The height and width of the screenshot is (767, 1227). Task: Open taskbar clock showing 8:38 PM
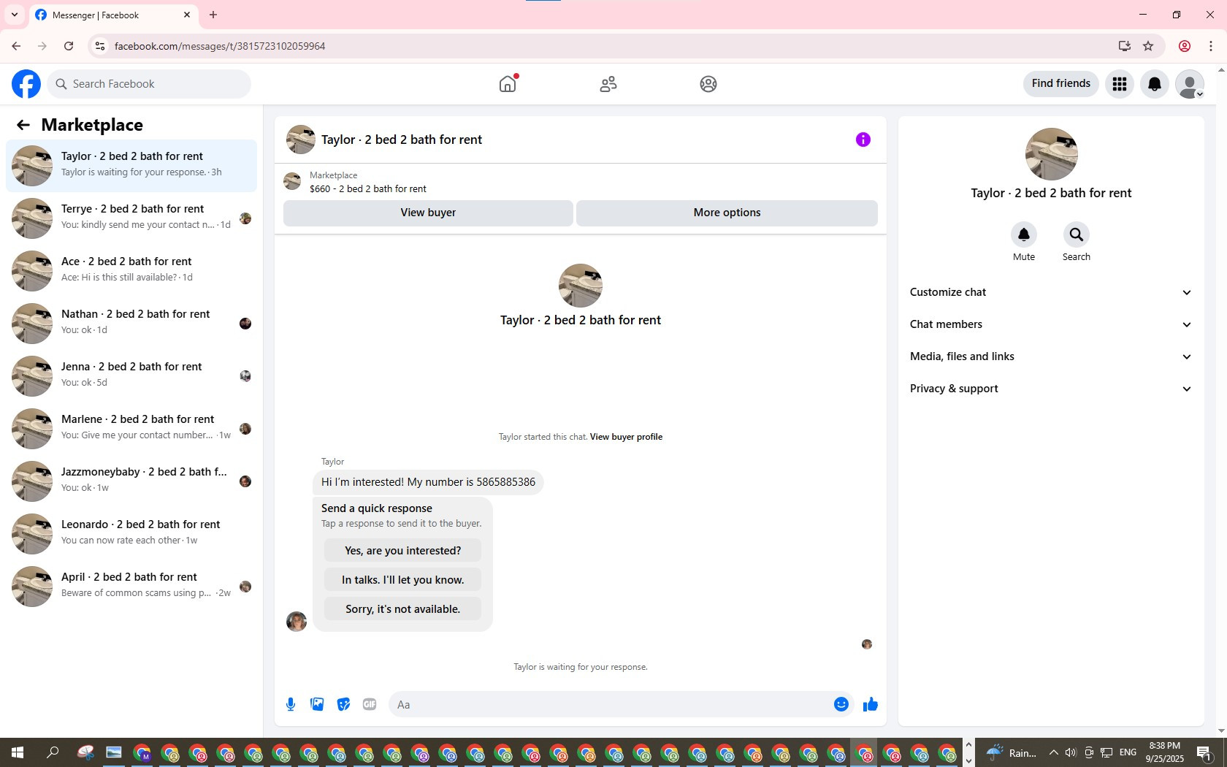coord(1164,752)
